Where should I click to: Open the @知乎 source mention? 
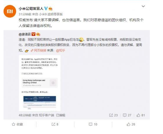pos(61,50)
